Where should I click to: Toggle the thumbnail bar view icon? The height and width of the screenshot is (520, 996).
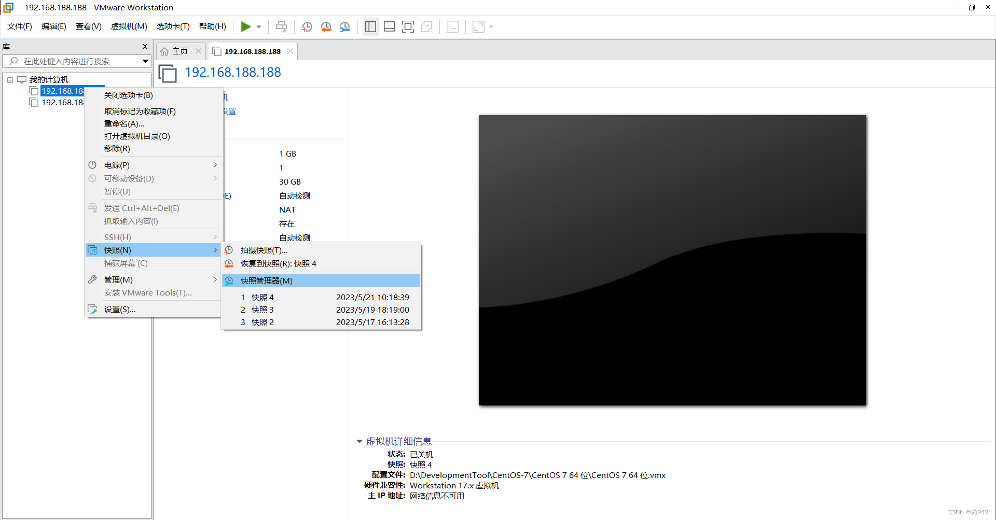(389, 26)
